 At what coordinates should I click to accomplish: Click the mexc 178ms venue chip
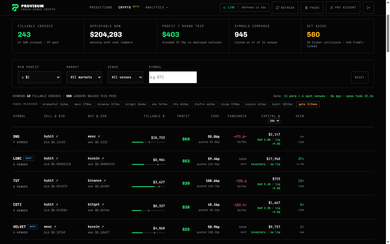coord(83,104)
